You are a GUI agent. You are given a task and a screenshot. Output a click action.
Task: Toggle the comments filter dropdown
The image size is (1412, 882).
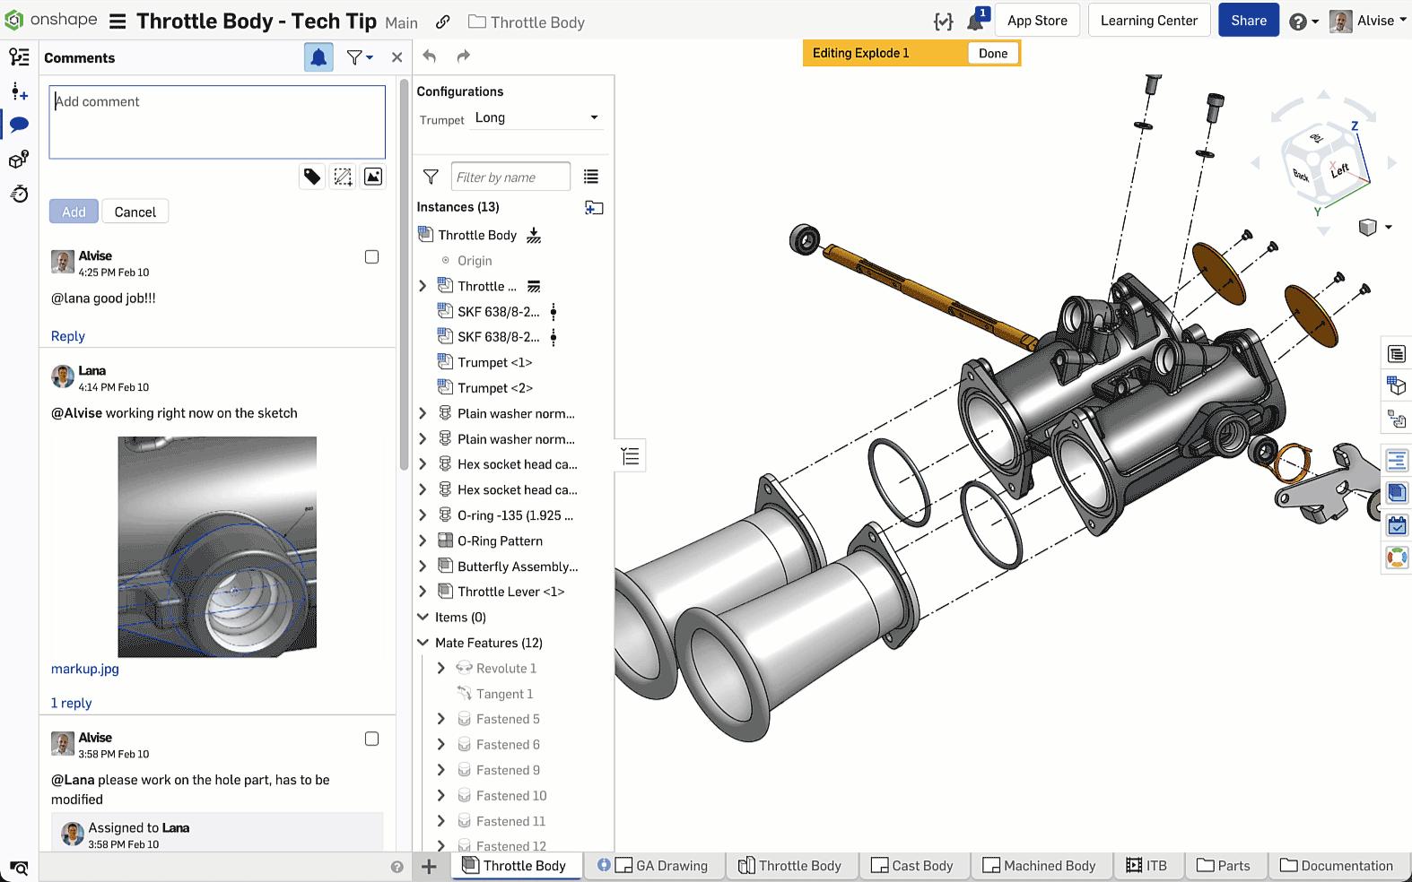[x=359, y=57]
